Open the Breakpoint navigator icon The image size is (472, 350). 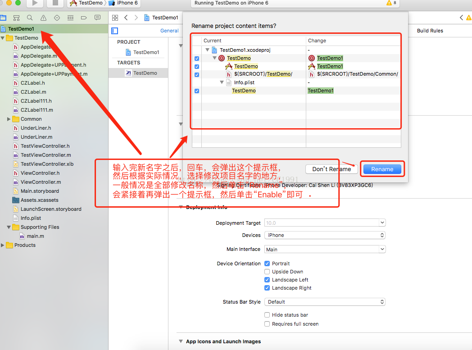[x=84, y=18]
